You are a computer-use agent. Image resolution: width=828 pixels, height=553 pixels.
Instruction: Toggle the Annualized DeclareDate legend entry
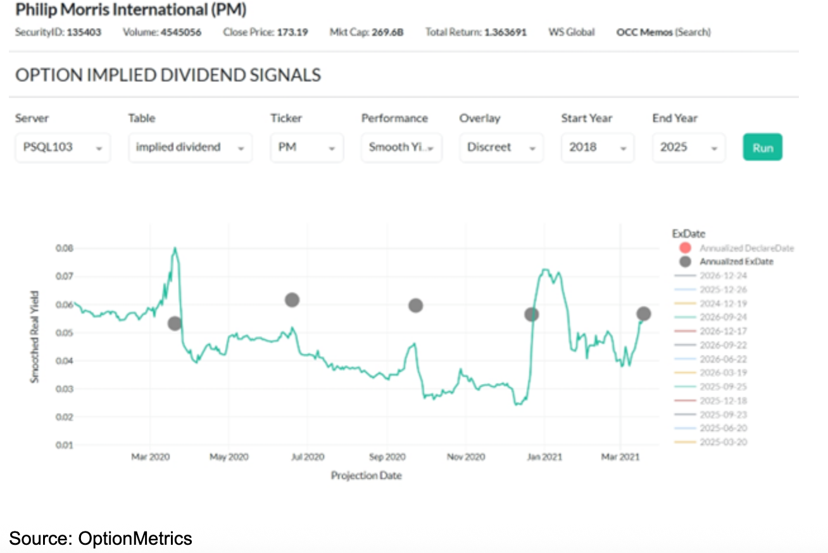tap(746, 248)
